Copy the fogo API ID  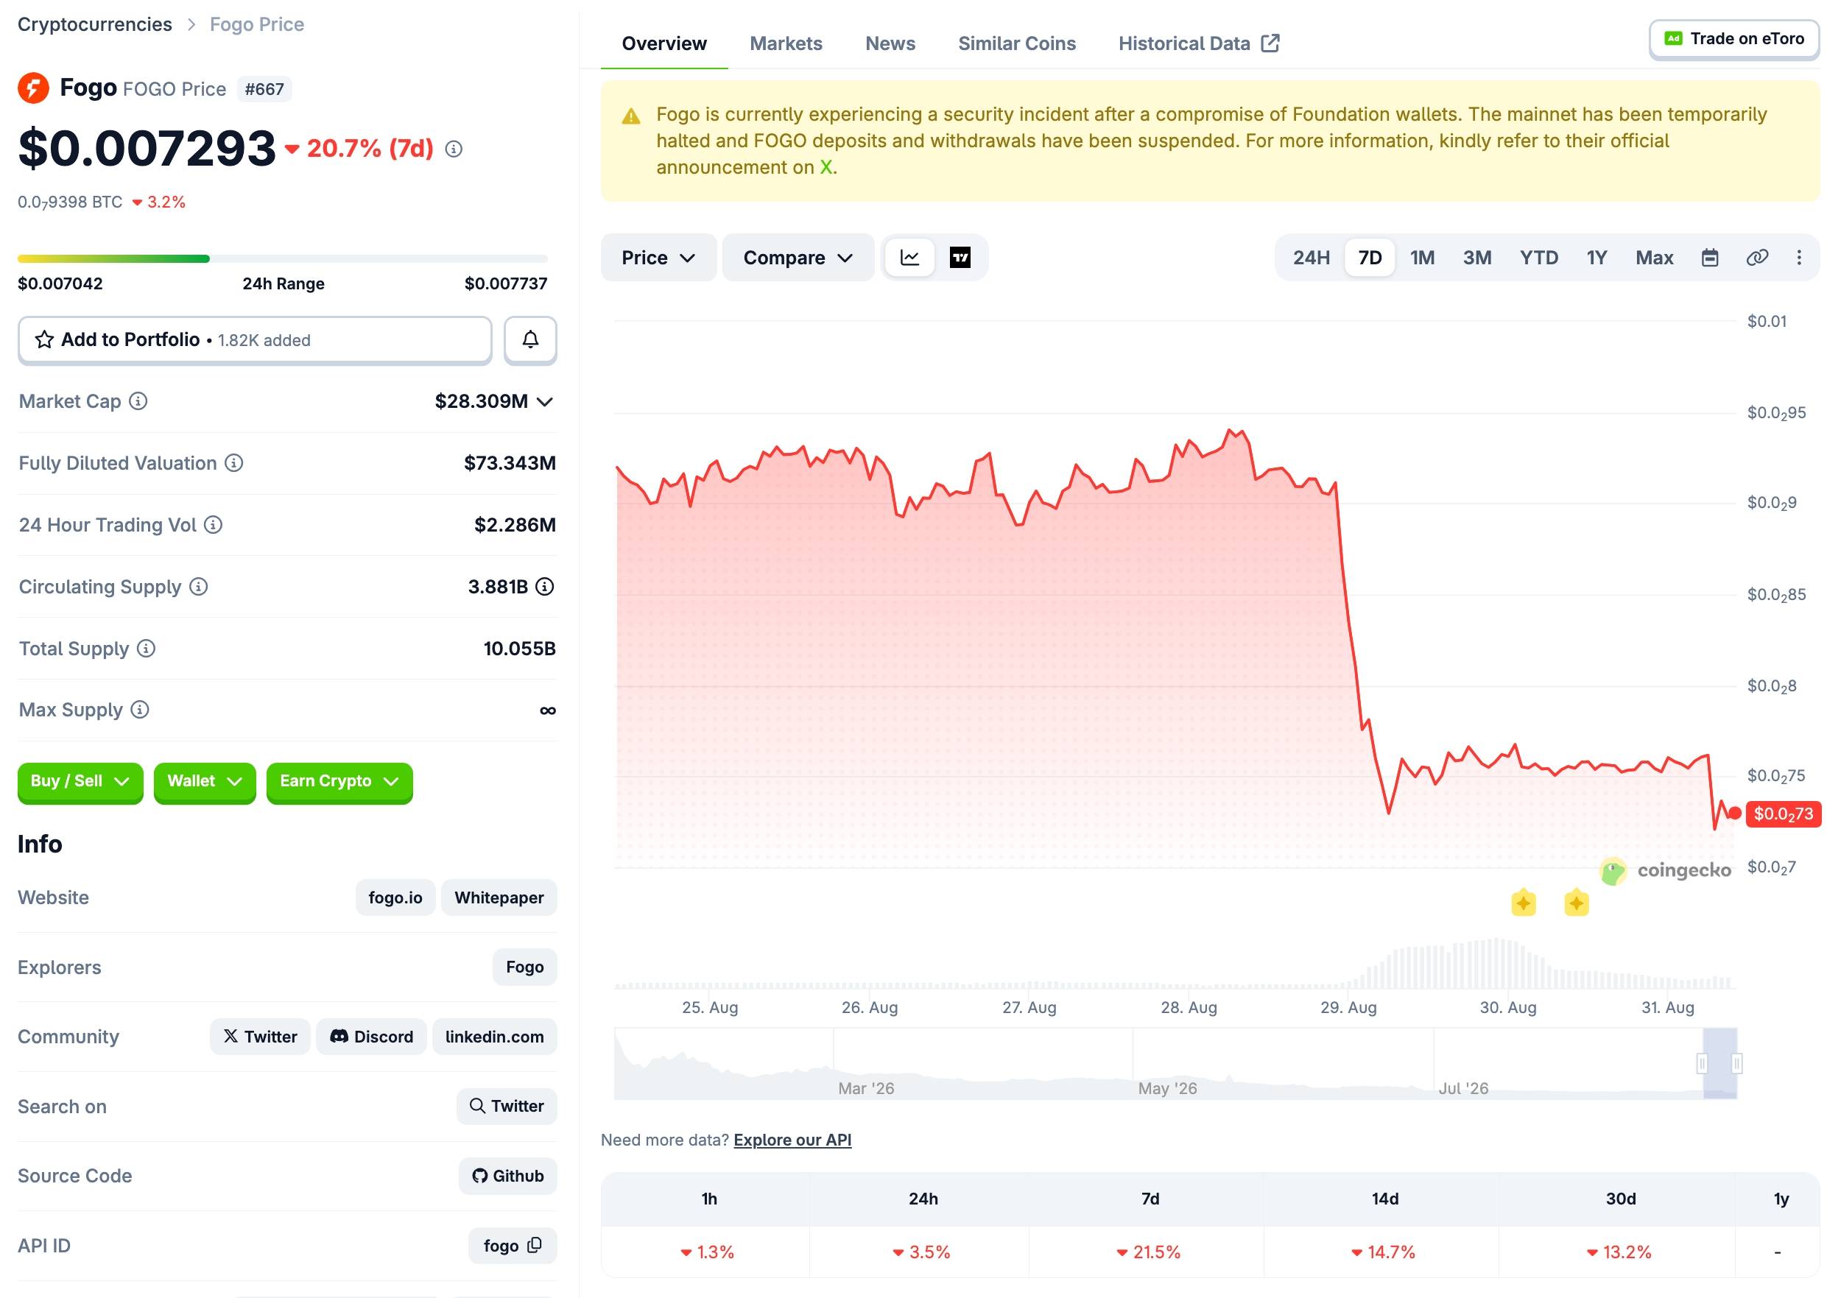click(x=535, y=1245)
